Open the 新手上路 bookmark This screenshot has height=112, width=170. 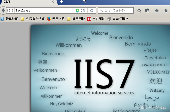pyautogui.click(x=56, y=19)
